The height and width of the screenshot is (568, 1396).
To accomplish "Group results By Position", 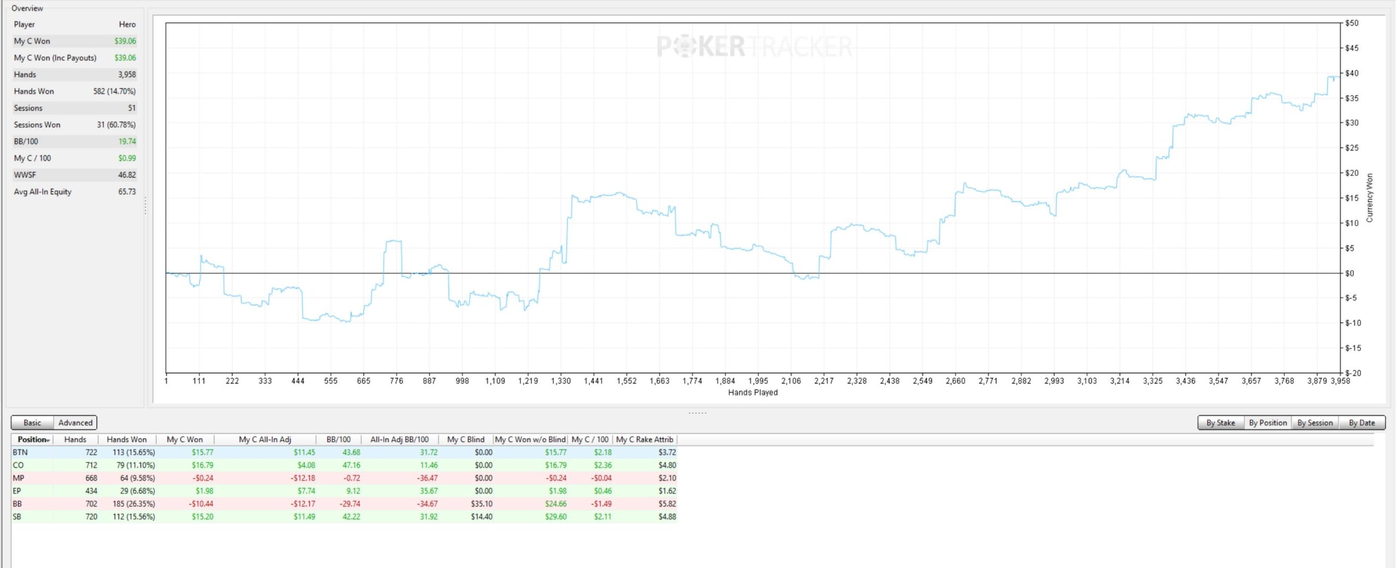I will pyautogui.click(x=1267, y=423).
